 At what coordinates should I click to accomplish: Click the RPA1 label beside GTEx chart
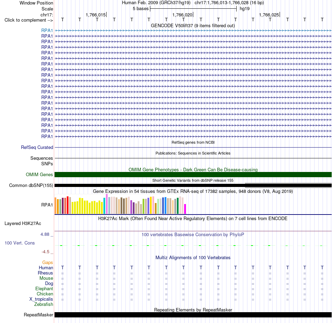click(47, 205)
